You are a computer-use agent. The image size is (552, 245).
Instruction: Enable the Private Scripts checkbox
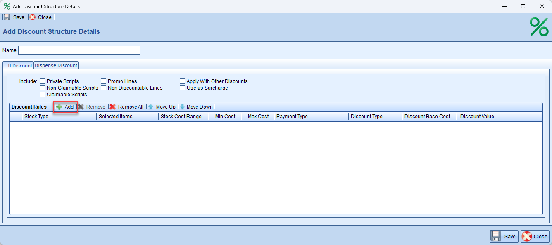click(42, 81)
